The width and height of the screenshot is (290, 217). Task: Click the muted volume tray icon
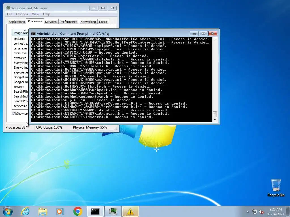coord(261,212)
